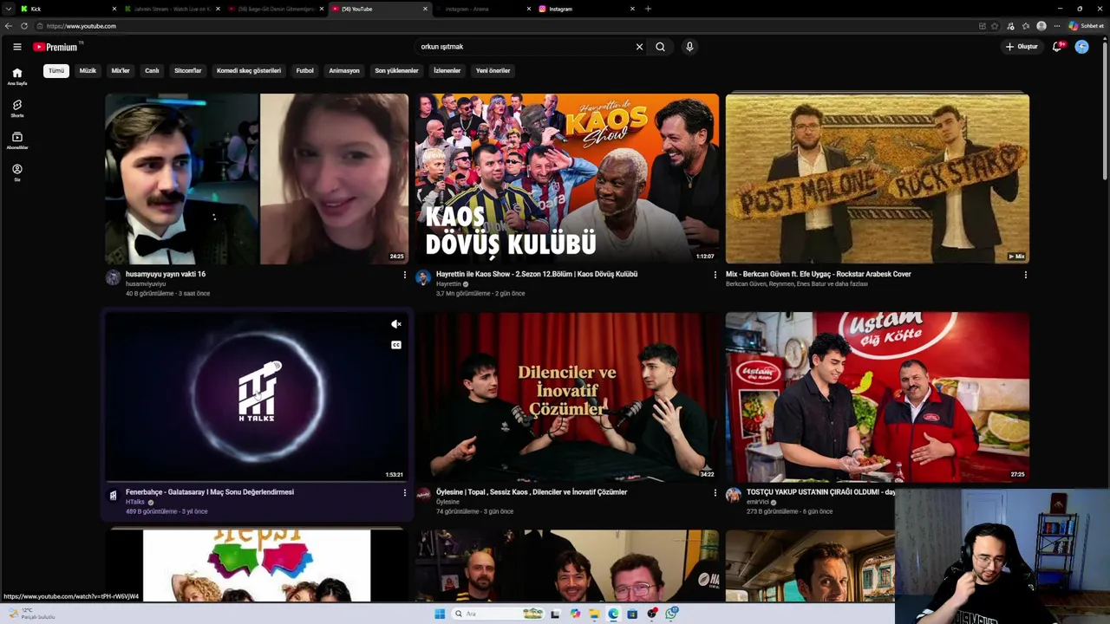Open TOSTÇU YAKUP USTA'NIN ÇIRAĞI title
Image resolution: width=1110 pixels, height=624 pixels.
(x=820, y=492)
